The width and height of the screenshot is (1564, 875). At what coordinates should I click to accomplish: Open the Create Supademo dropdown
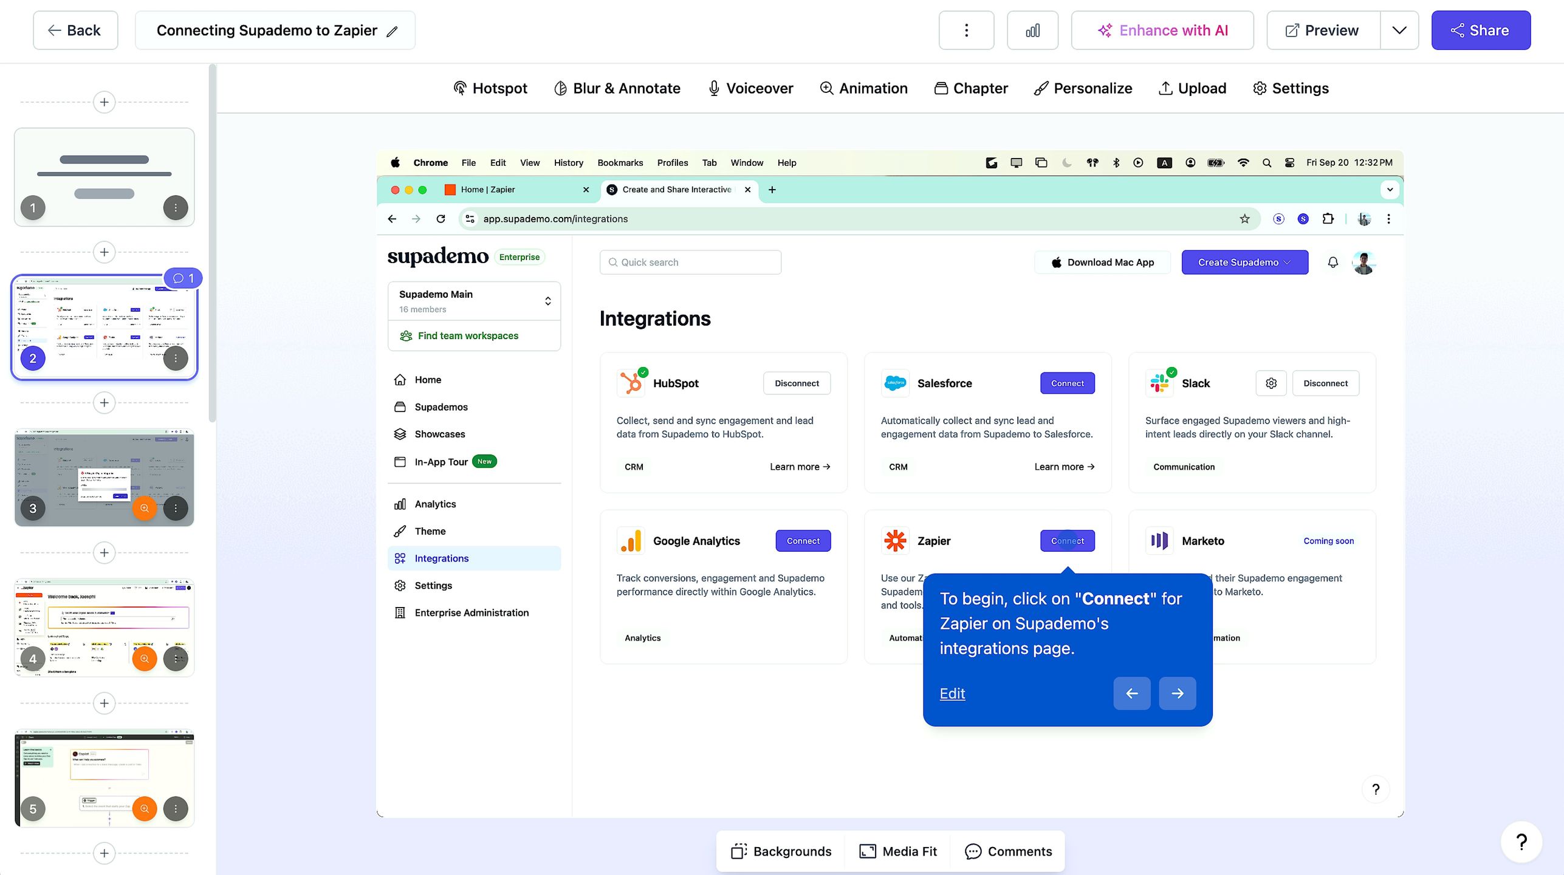tap(1244, 262)
